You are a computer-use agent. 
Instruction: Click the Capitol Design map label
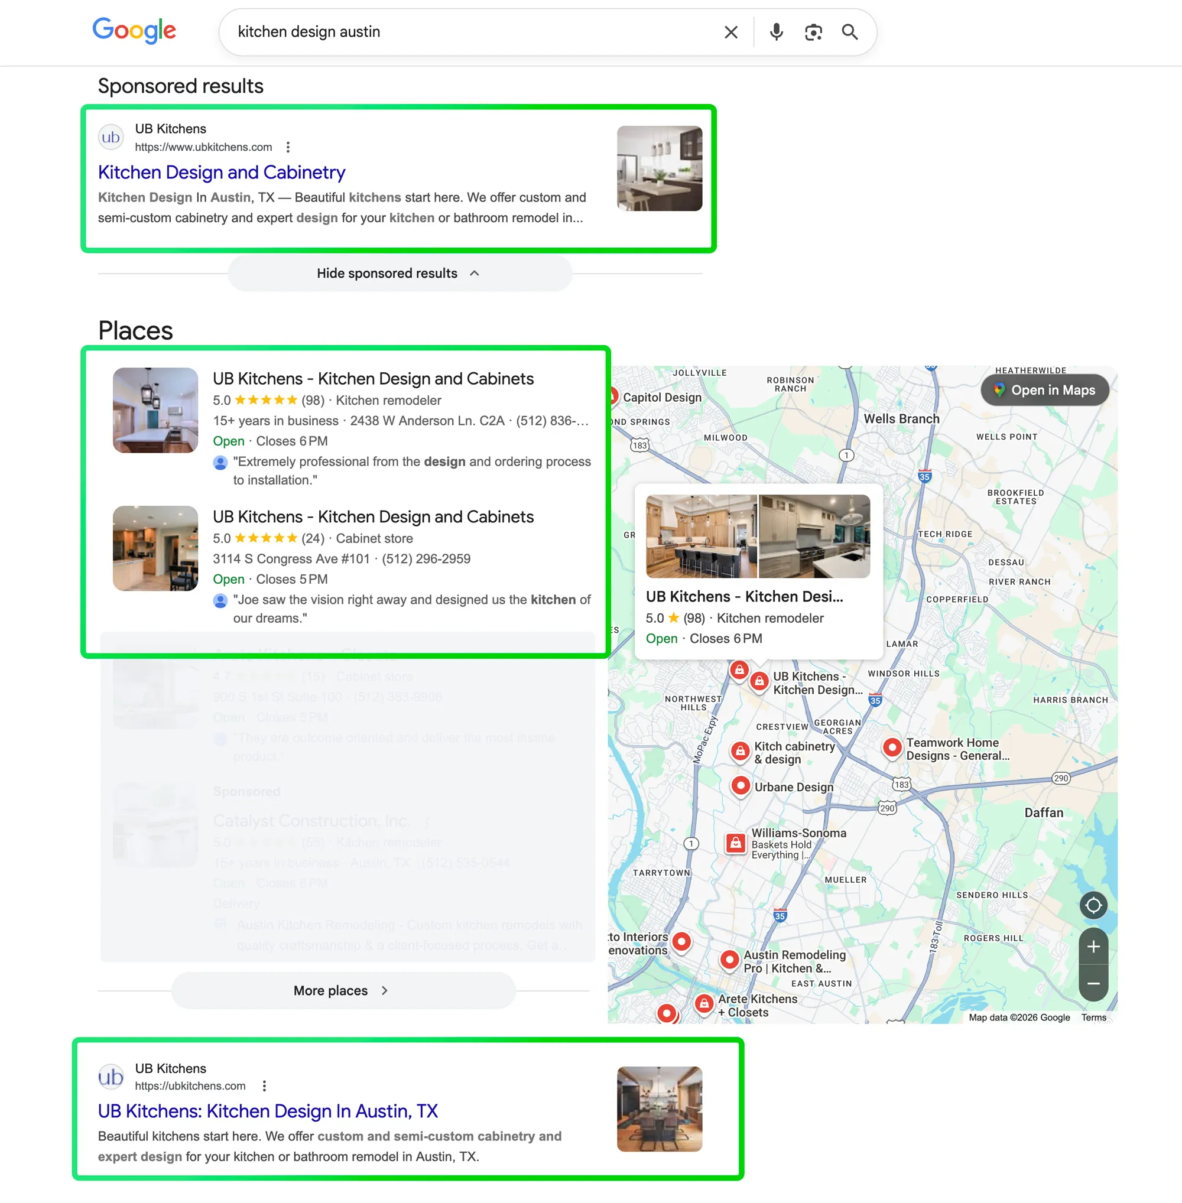click(x=662, y=397)
